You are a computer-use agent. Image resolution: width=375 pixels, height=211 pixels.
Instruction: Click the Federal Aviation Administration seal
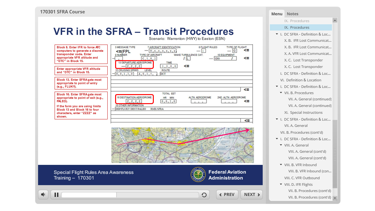click(198, 175)
